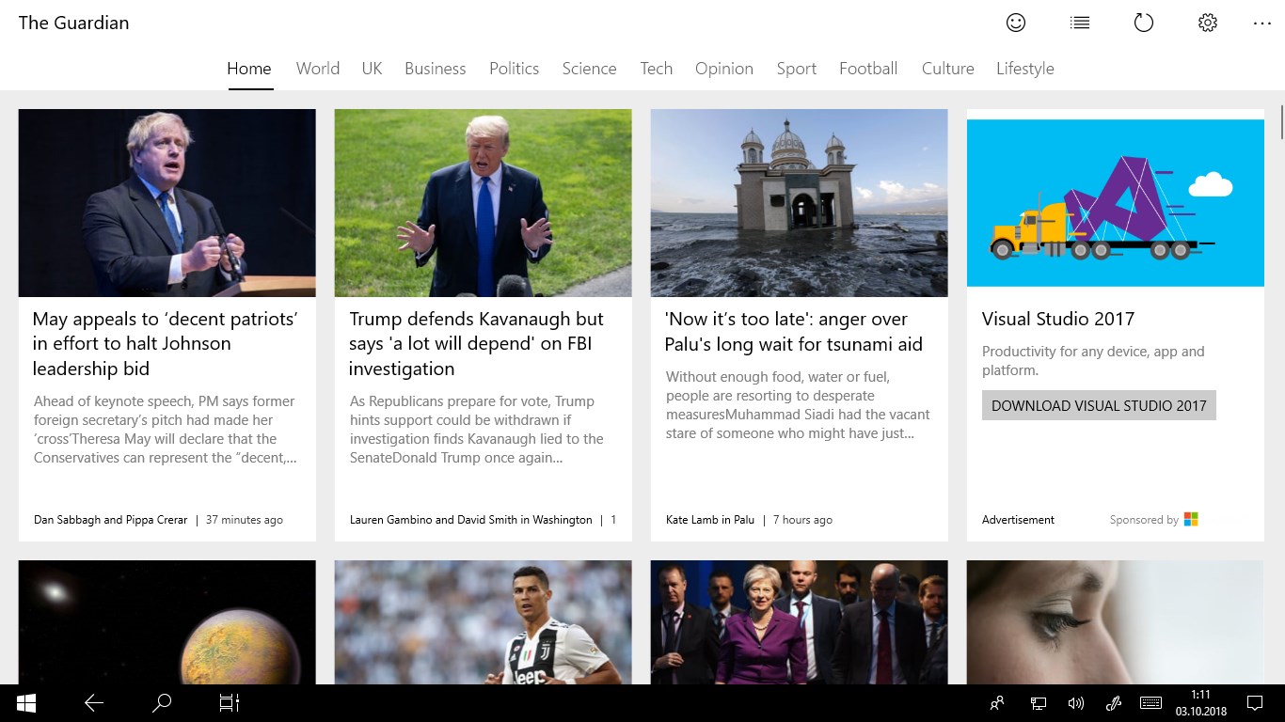Open May appeals to decent patriots headline

166,344
